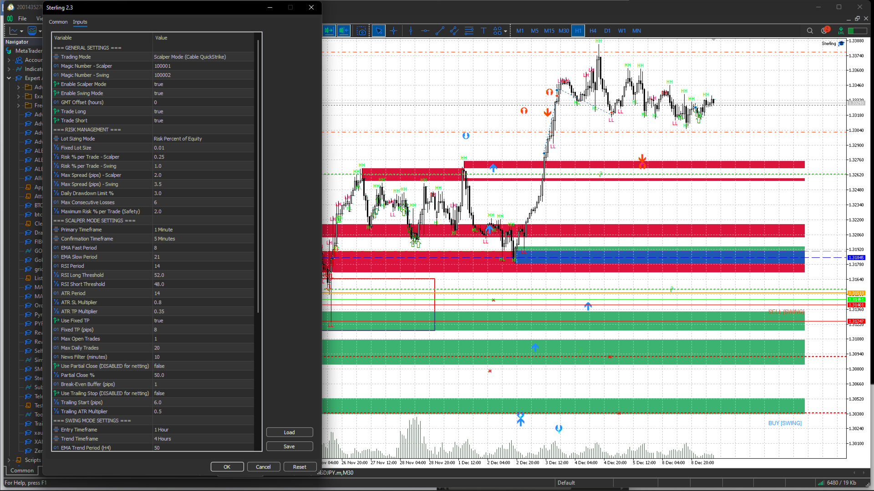
Task: Open the search magnifier icon
Action: tap(810, 31)
